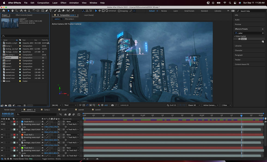267x162 pixels.
Task: Click the Delete trash icon in Project panel
Action: (x=25, y=106)
